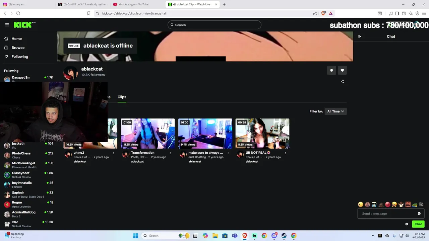The image size is (429, 241).
Task: Open Brave playlist music icon
Action: click(x=390, y=13)
